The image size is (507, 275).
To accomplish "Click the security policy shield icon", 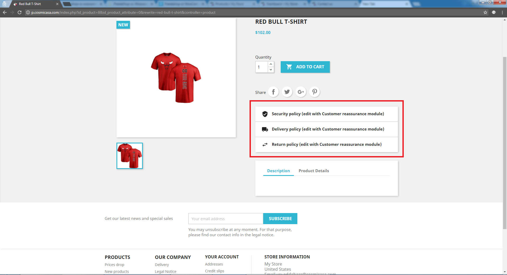I will [265, 114].
